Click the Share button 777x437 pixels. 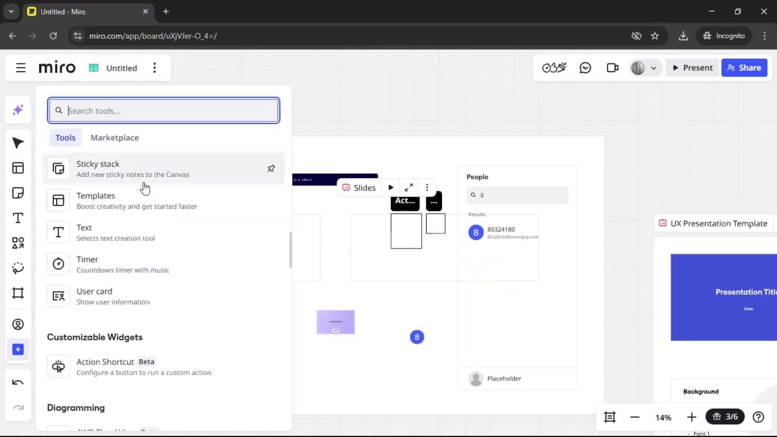click(744, 68)
